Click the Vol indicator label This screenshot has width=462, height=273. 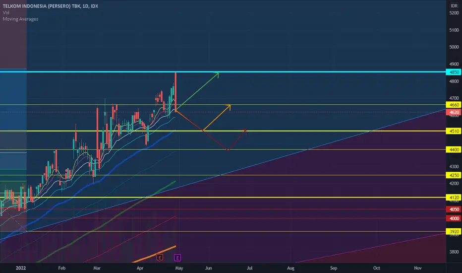(6, 12)
